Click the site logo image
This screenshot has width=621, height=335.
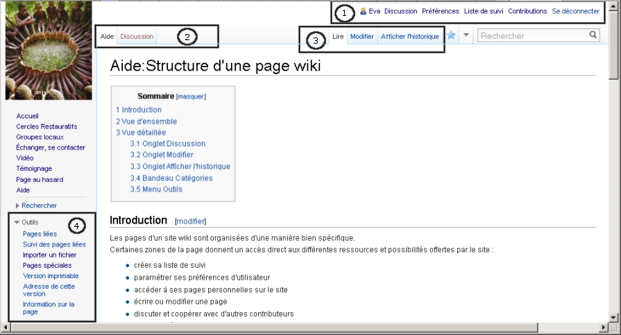coord(49,51)
